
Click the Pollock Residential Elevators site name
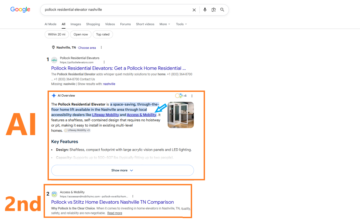(x=80, y=58)
